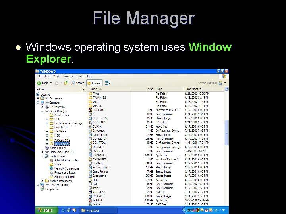Click the file list vertical scrollbar thumb
Image resolution: width=286 pixels, height=214 pixels.
226,133
